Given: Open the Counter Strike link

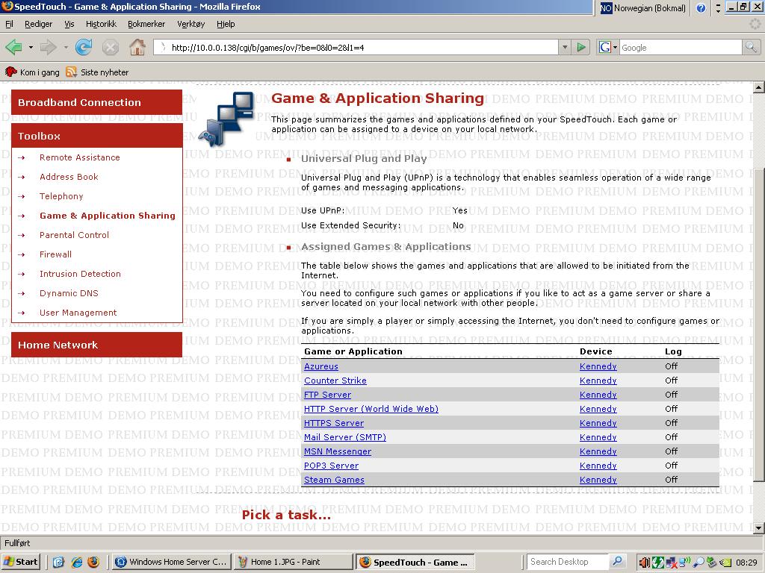Looking at the screenshot, I should coord(335,381).
